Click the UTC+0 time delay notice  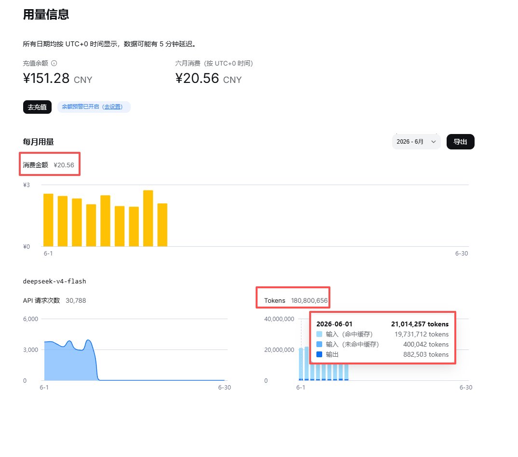tap(110, 44)
